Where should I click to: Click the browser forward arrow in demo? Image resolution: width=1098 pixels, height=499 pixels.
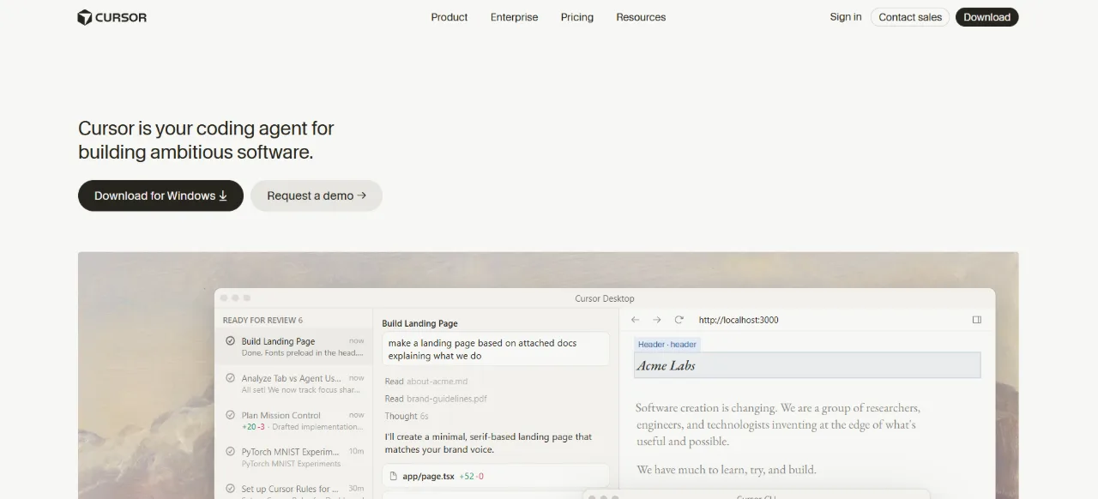(657, 320)
